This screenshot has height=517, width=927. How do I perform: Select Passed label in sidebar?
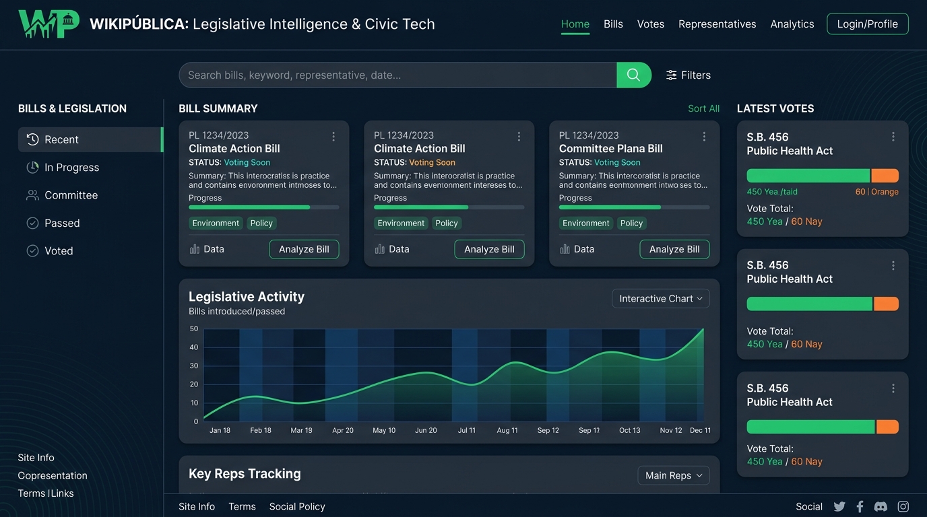coord(62,223)
